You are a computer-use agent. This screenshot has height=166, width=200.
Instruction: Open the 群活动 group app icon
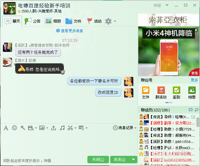(x=161, y=93)
